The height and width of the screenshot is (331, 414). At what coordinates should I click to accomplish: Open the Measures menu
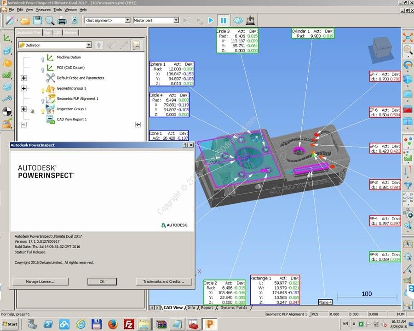(x=43, y=10)
